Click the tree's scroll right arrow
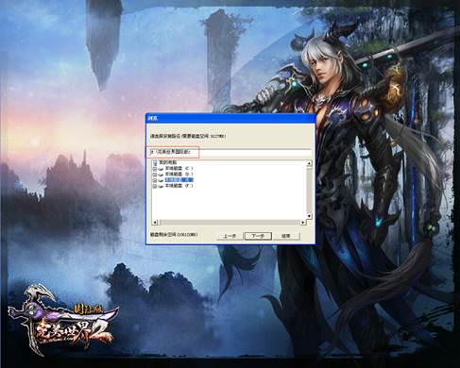This screenshot has height=368, width=460. pyautogui.click(x=303, y=223)
